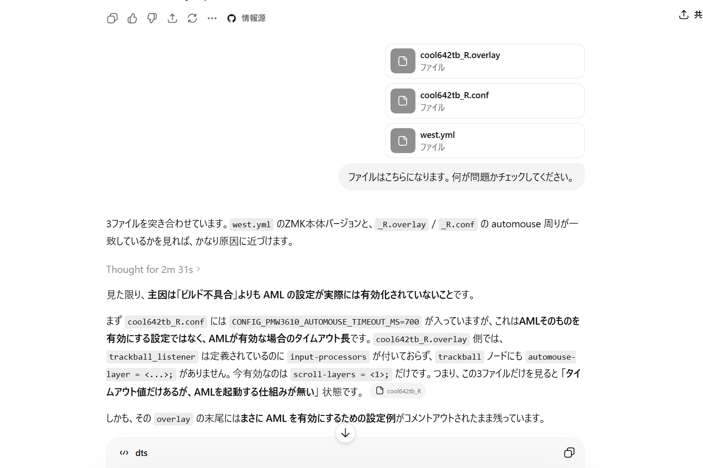The image size is (703, 468).
Task: Click the file icon on the west.yml card
Action: tap(403, 141)
